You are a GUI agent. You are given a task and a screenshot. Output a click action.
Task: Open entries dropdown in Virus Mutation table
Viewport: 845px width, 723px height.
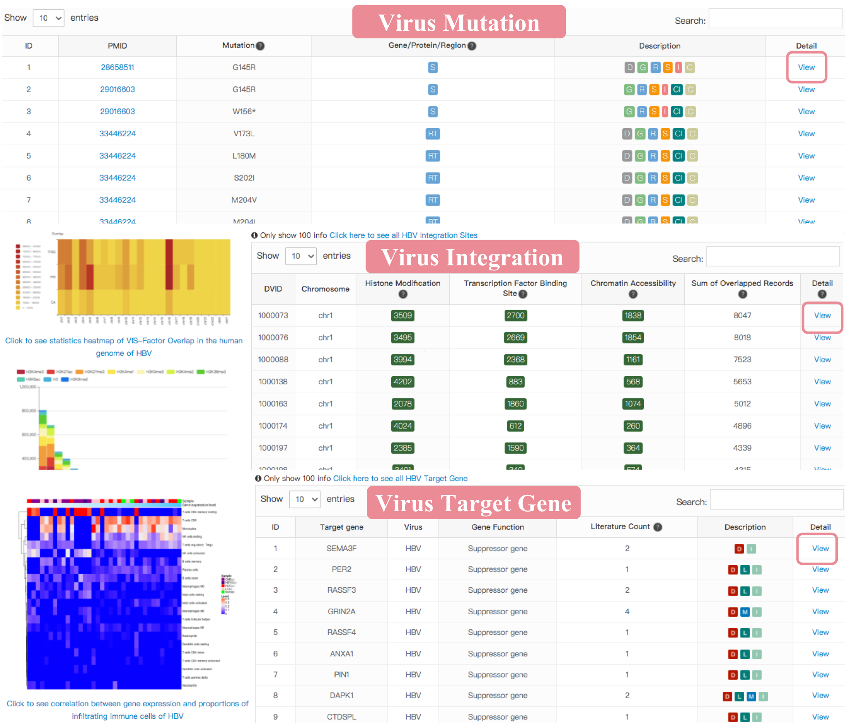(48, 18)
